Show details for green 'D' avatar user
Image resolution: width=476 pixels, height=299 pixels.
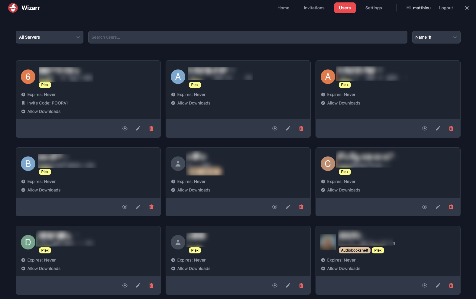[125, 285]
